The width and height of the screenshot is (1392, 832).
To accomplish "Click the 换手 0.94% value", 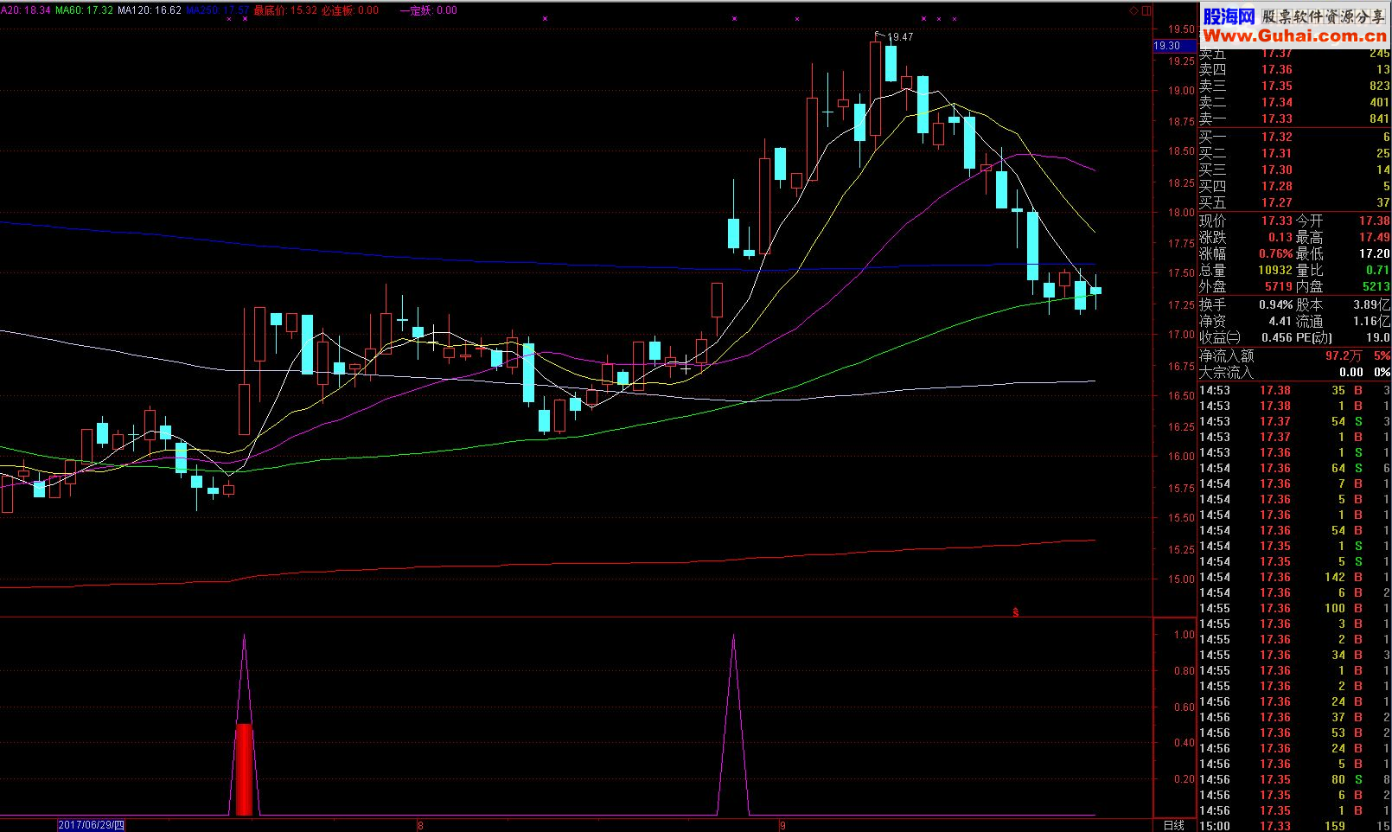I will pyautogui.click(x=1275, y=304).
